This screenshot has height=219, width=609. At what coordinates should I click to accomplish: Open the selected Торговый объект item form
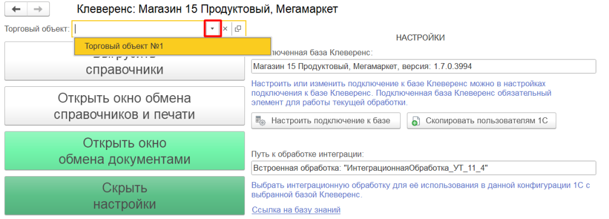238,29
